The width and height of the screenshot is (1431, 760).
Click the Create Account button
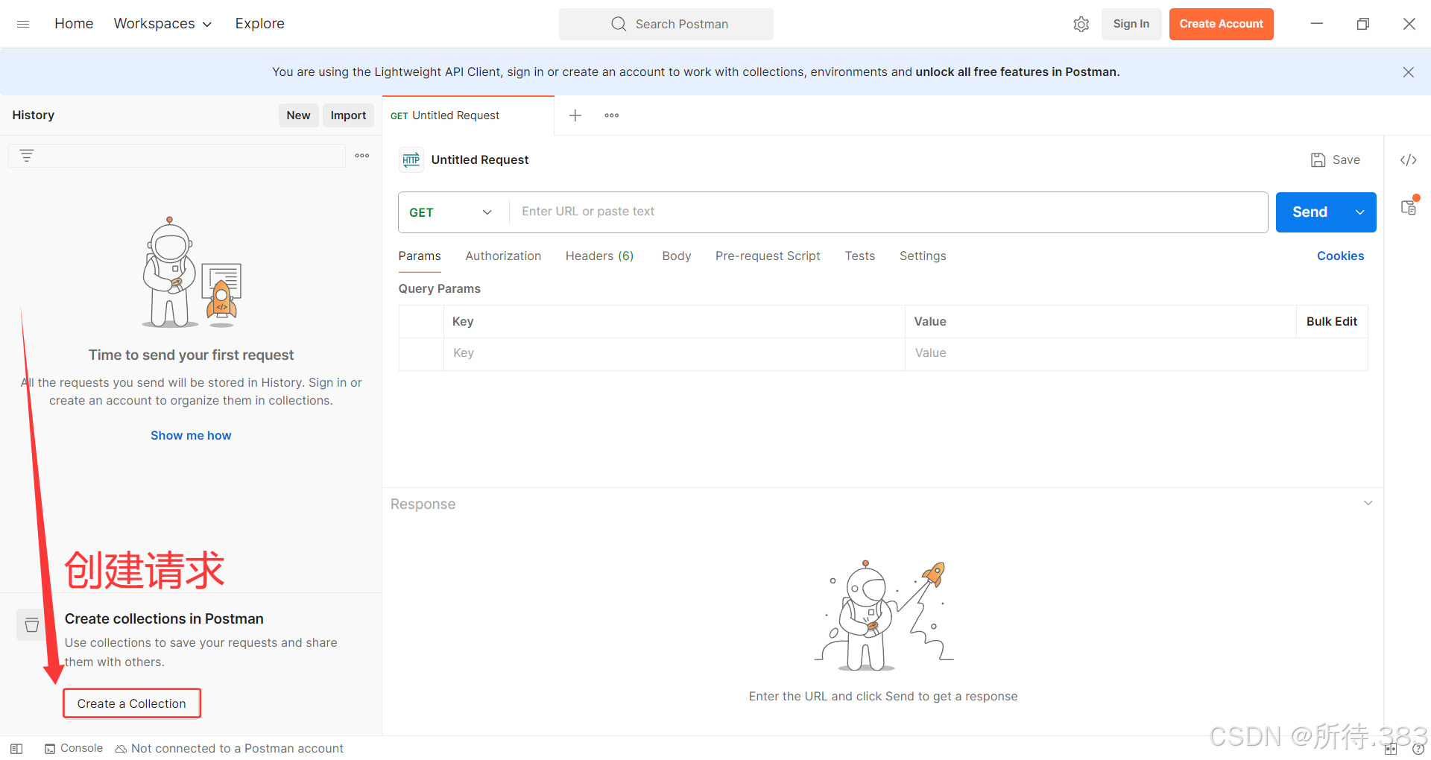tap(1221, 24)
